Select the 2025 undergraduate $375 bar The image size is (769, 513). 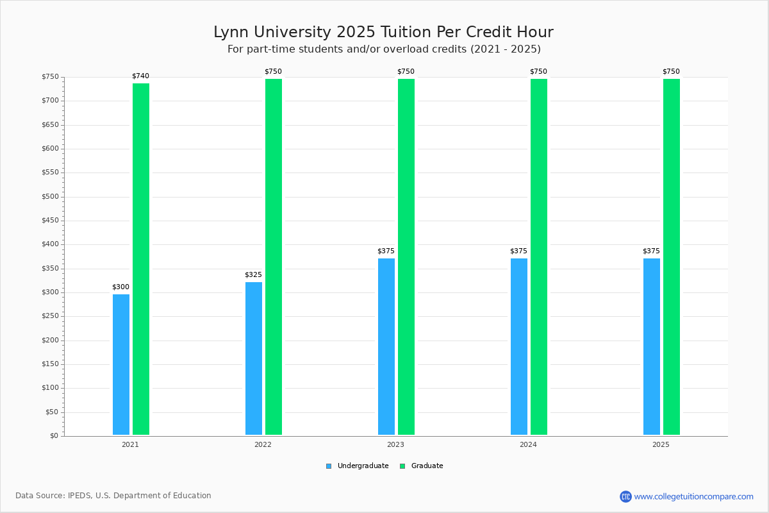pyautogui.click(x=652, y=346)
